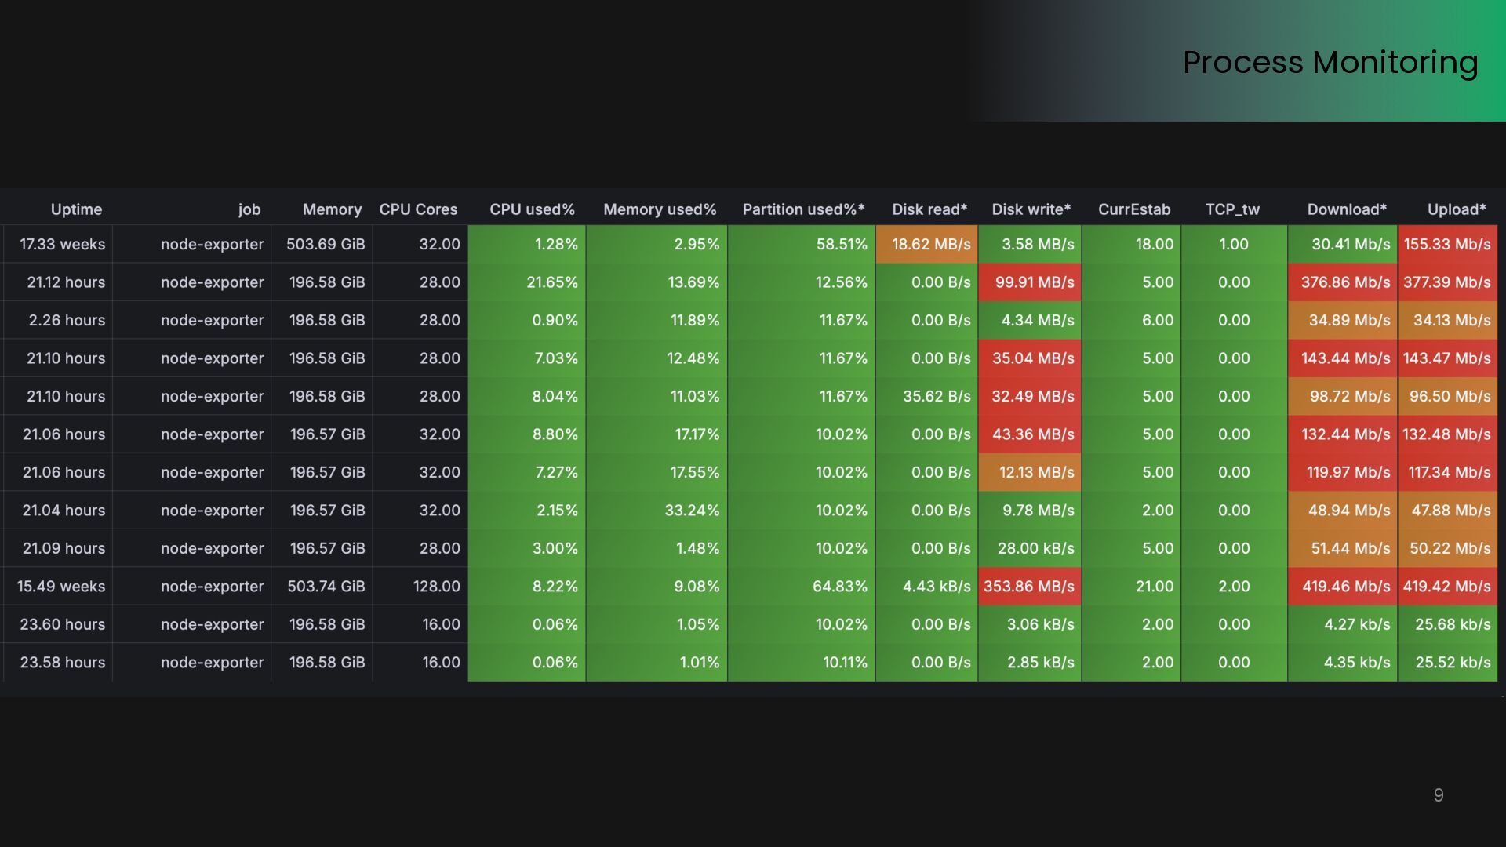Click Partition used%* column header
Image resolution: width=1506 pixels, height=847 pixels.
pos(803,209)
